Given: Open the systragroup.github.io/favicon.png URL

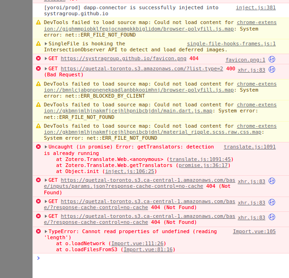Looking at the screenshot, I should (123, 58).
